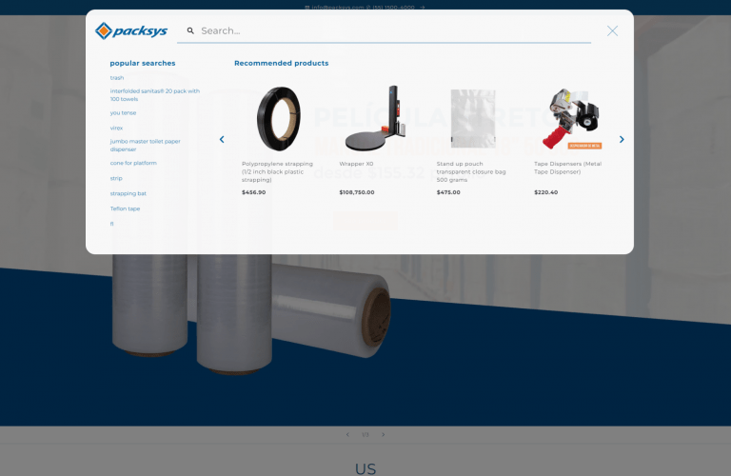Screen dimensions: 731x476
Task: Open Wrapper X0 product image
Action: coord(376,118)
